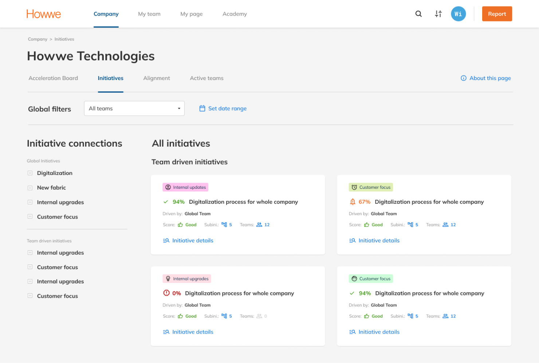The width and height of the screenshot is (539, 363).
Task: Go to Company in top navigation
Action: [x=106, y=14]
